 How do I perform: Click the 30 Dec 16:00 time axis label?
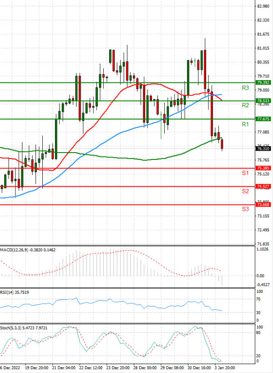(x=199, y=368)
